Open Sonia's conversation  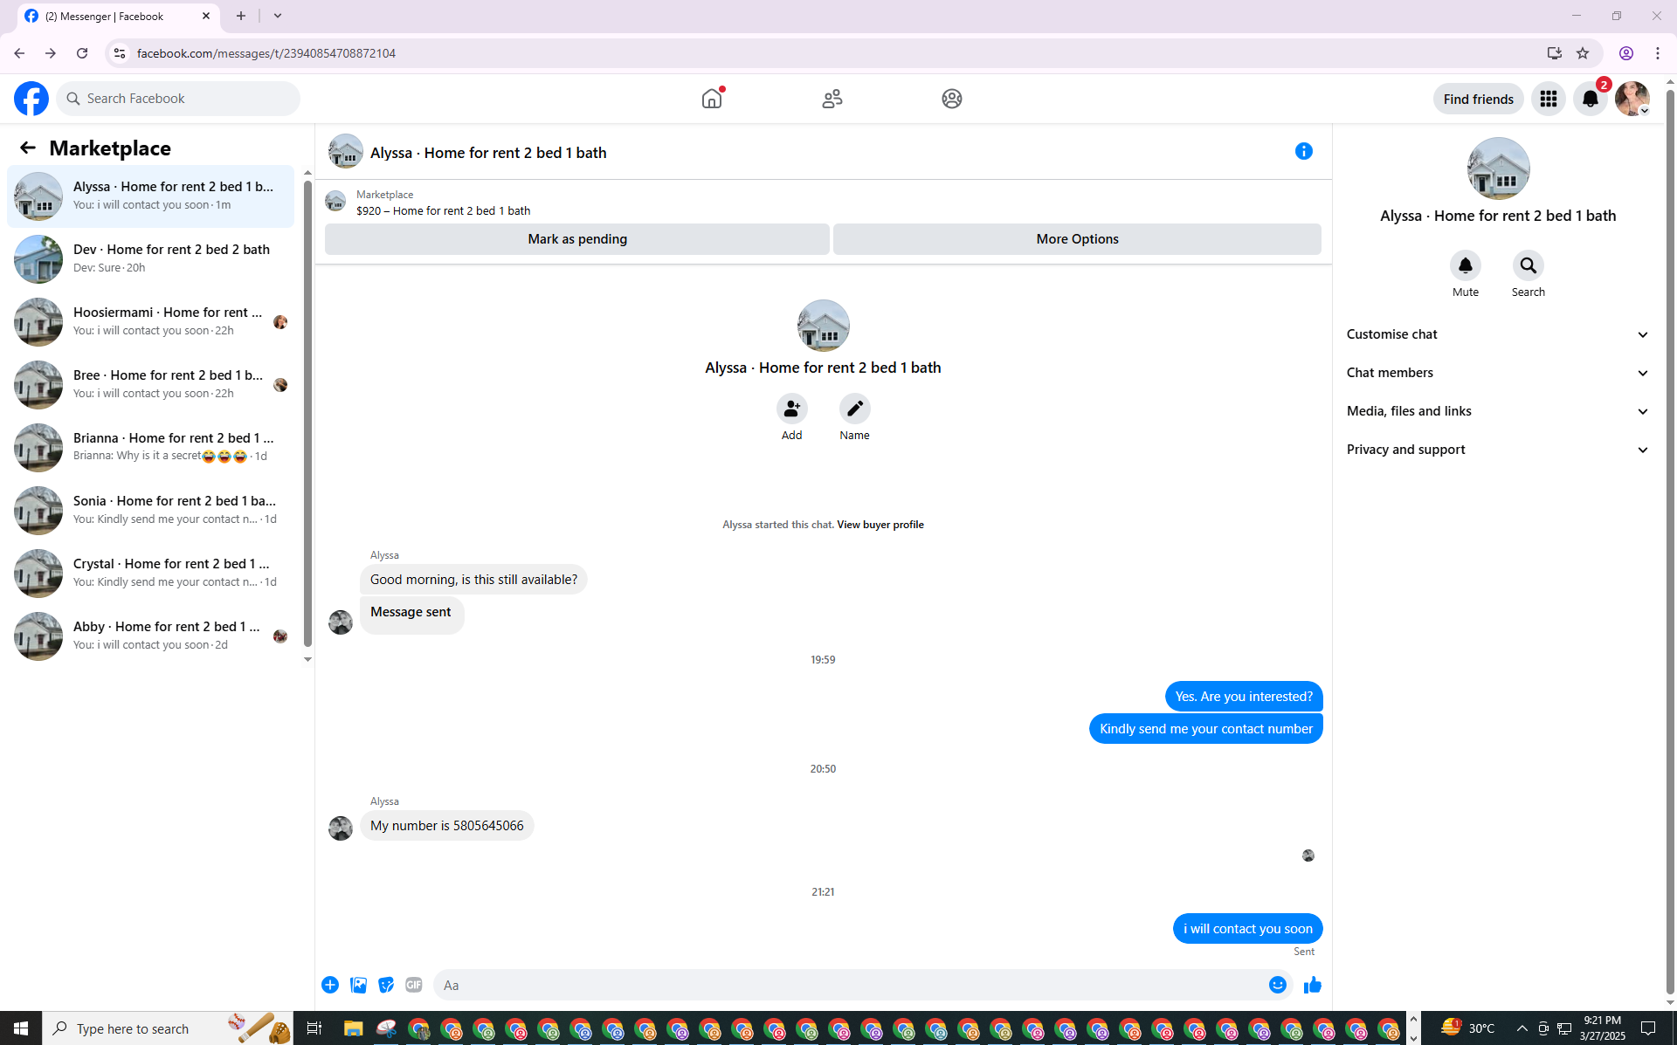[151, 511]
